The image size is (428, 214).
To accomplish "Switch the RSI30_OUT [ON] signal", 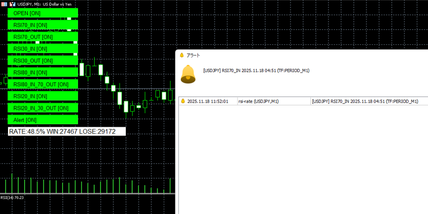I will pyautogui.click(x=43, y=60).
